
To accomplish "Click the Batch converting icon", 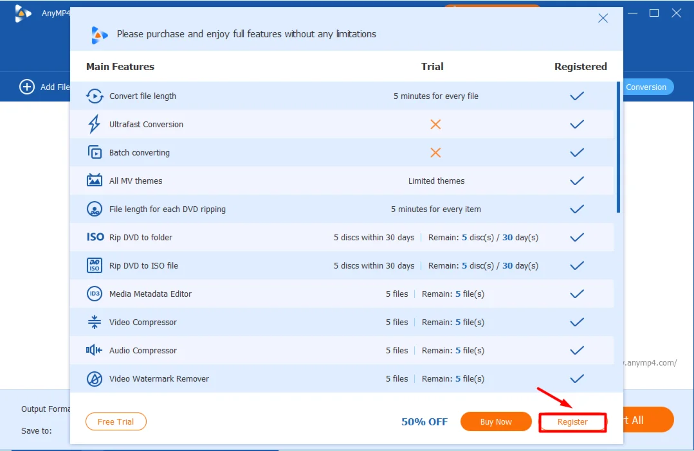I will [95, 152].
